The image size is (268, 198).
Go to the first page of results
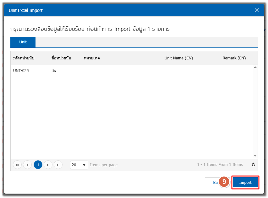tap(17, 165)
